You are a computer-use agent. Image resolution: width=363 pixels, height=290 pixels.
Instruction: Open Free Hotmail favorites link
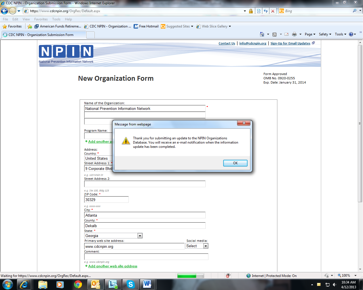coord(146,26)
